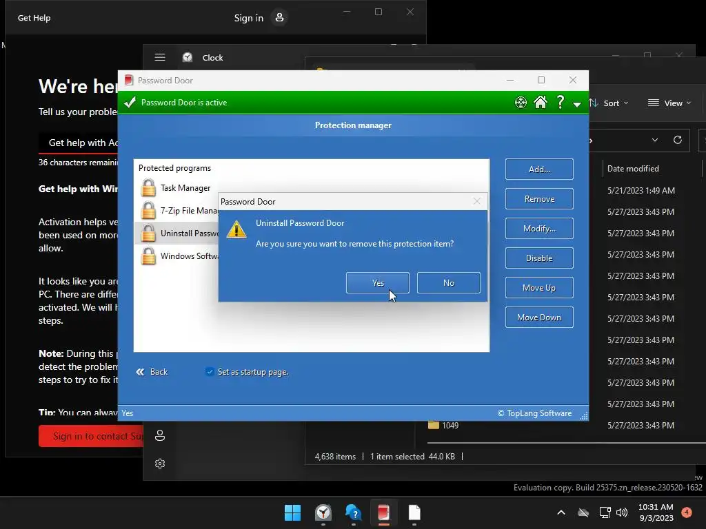
Task: Click the Add... button
Action: [539, 169]
